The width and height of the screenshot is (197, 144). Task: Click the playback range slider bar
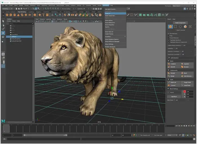click(x=45, y=135)
